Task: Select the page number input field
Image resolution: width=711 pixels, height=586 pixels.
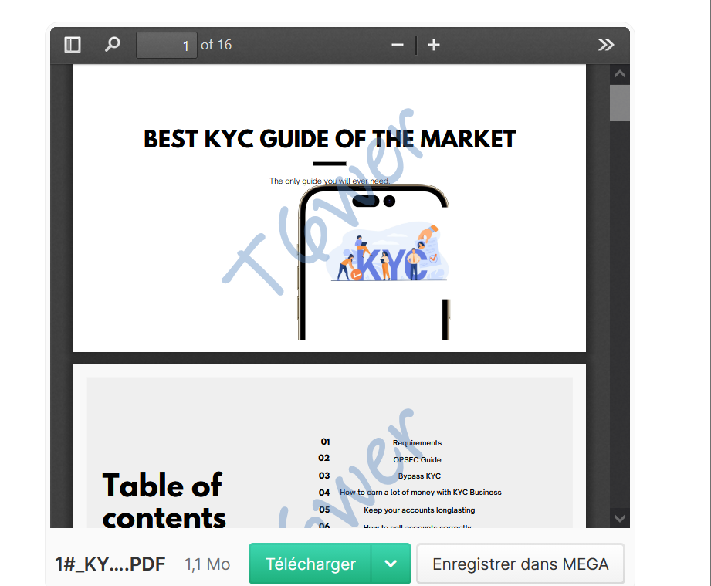Action: 166,44
